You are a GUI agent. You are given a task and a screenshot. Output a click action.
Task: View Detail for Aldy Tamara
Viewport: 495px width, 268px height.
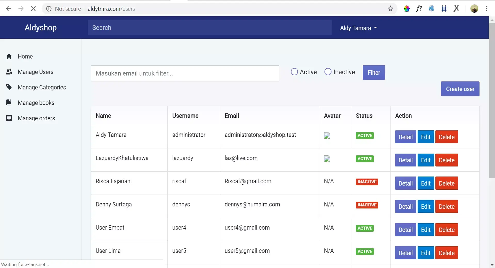coord(405,137)
